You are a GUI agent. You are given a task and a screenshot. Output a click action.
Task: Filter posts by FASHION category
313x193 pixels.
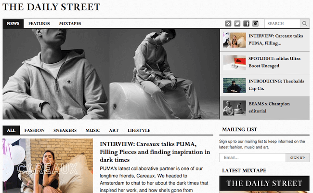pyautogui.click(x=35, y=130)
